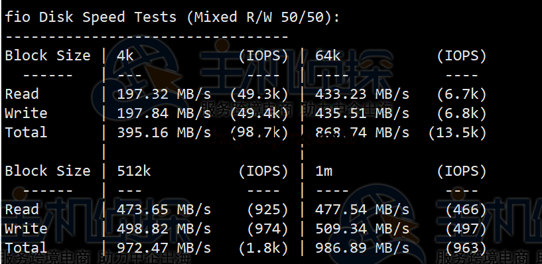This screenshot has width=542, height=264.
Task: Select the 4k total 395.16 MB/s value
Action: [164, 133]
